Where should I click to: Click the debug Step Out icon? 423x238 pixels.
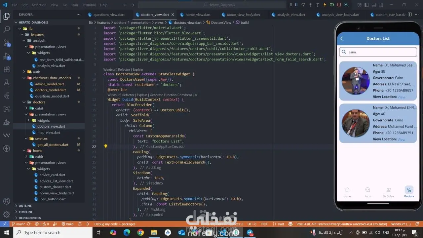pyautogui.click(x=318, y=5)
